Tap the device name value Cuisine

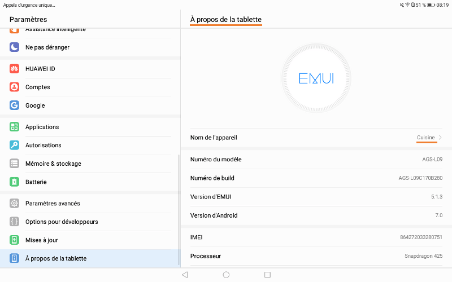click(426, 138)
